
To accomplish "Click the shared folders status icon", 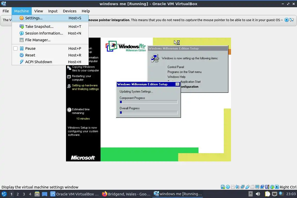I will click(252, 187).
